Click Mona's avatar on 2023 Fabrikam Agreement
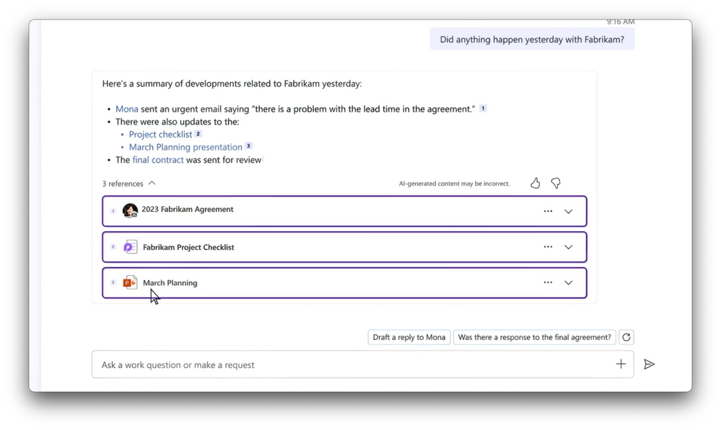This screenshot has height=430, width=721. 130,210
